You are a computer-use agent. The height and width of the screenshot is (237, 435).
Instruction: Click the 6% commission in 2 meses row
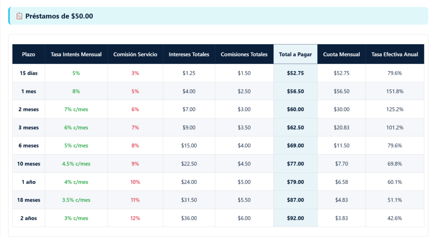135,109
